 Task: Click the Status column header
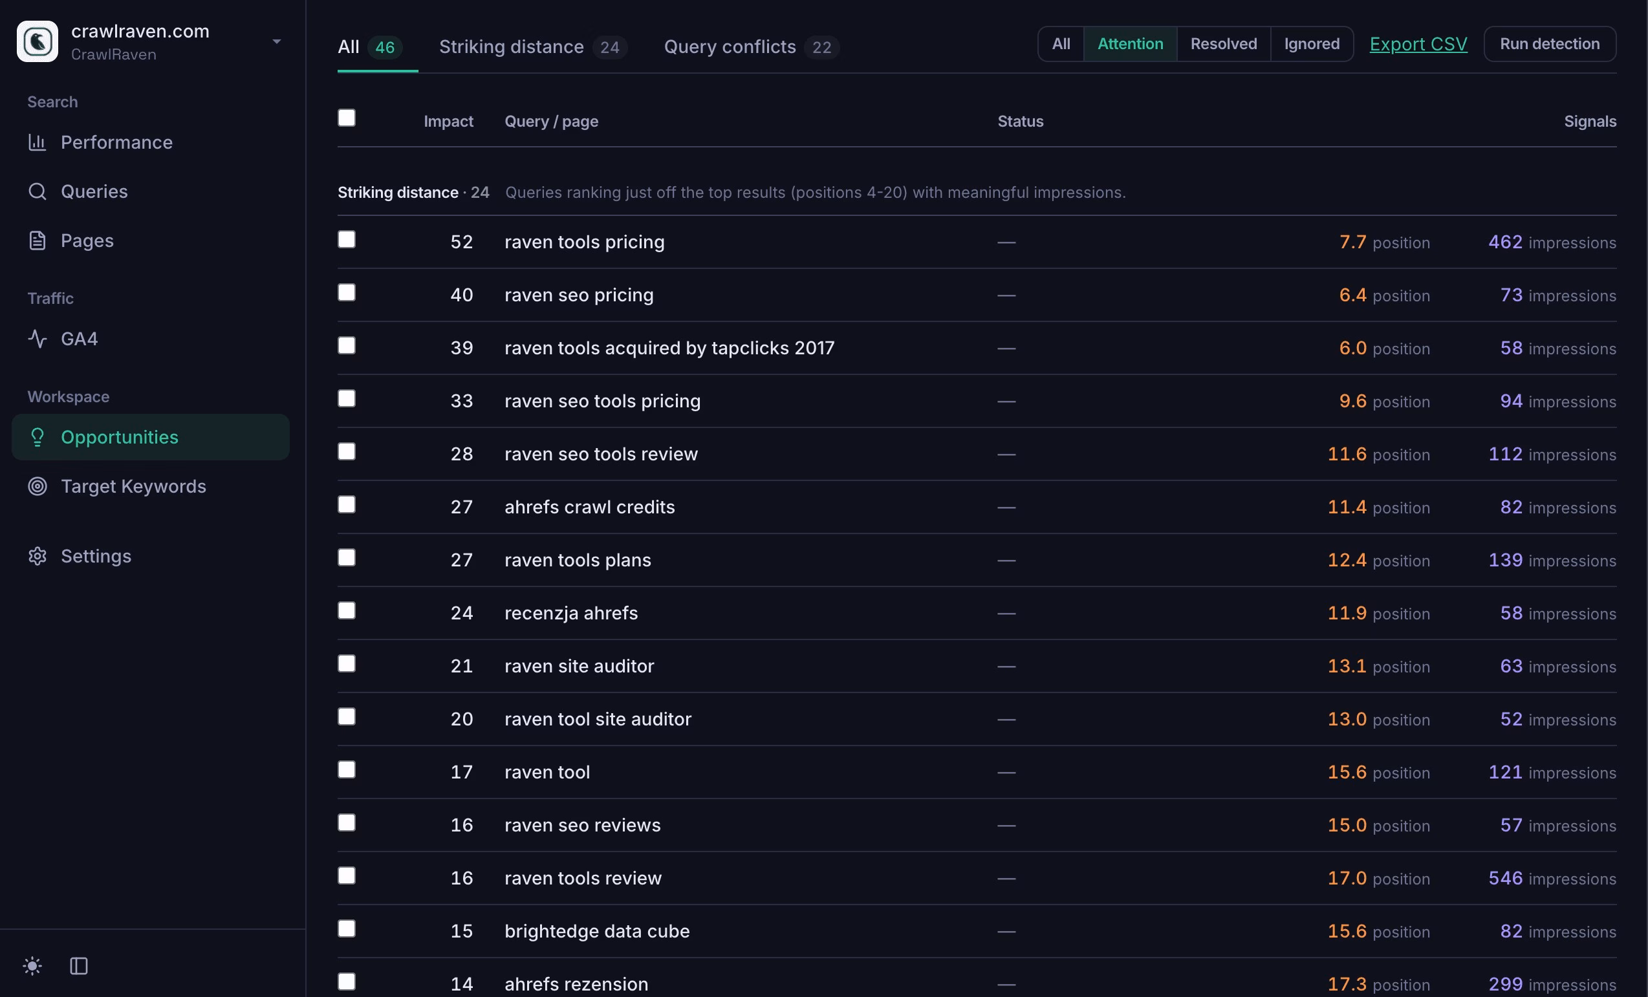pyautogui.click(x=1020, y=122)
